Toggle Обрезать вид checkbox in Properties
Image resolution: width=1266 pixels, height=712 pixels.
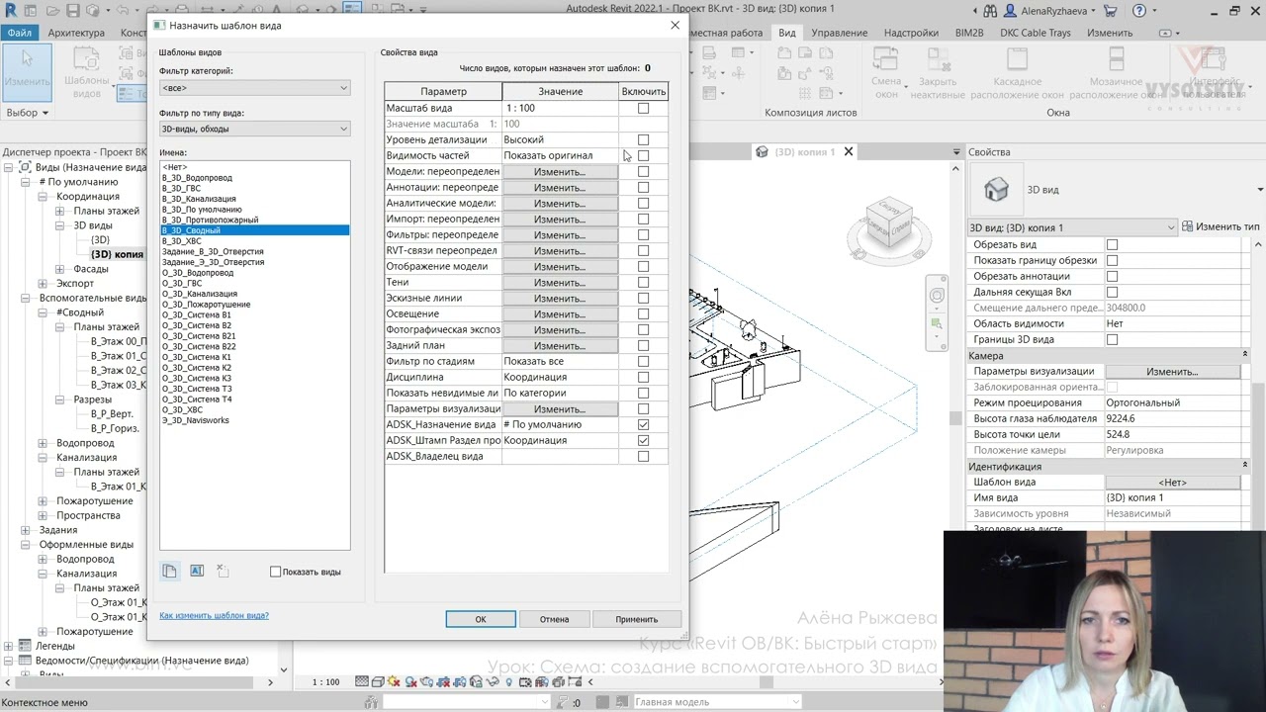pos(1112,244)
